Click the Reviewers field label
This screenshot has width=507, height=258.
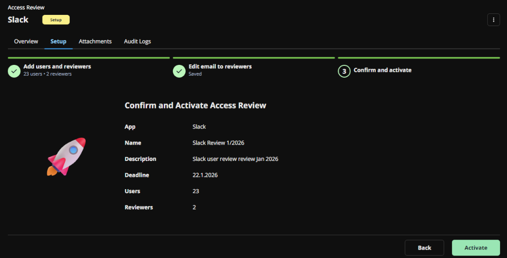pos(139,207)
